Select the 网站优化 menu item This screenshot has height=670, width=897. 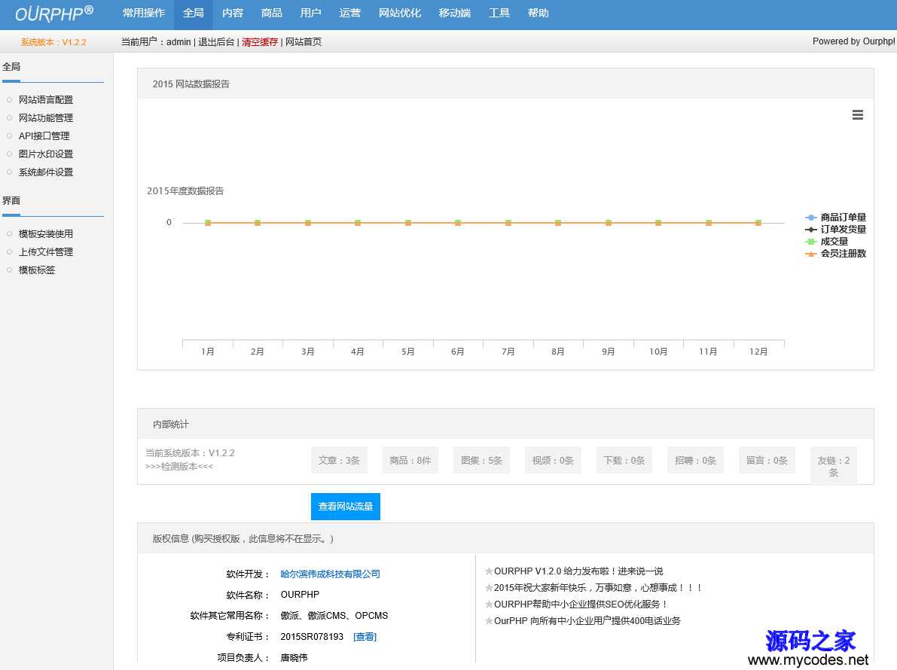coord(400,14)
